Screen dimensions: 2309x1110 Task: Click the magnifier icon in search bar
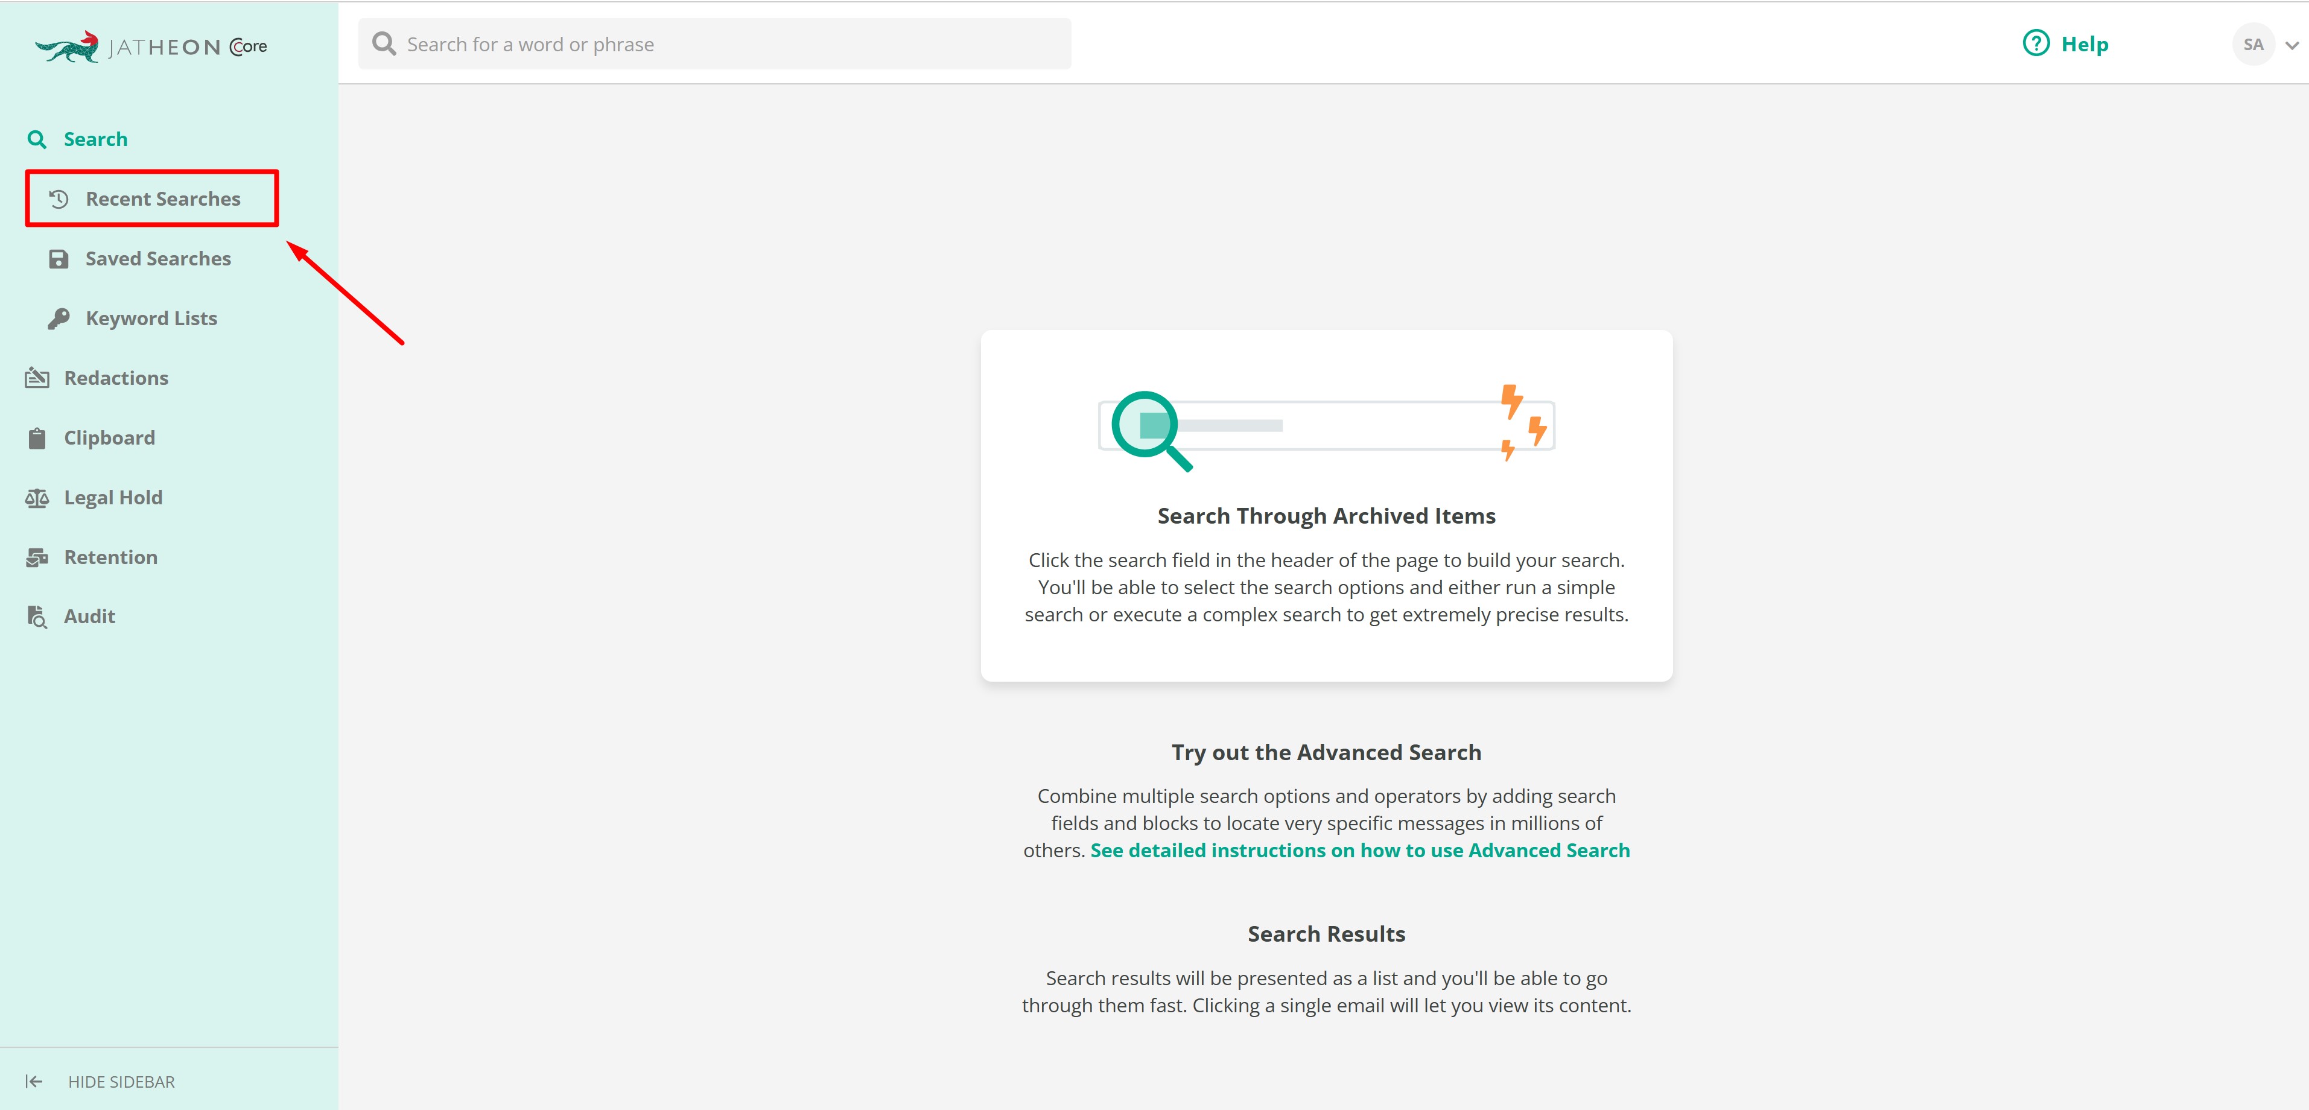[x=384, y=44]
